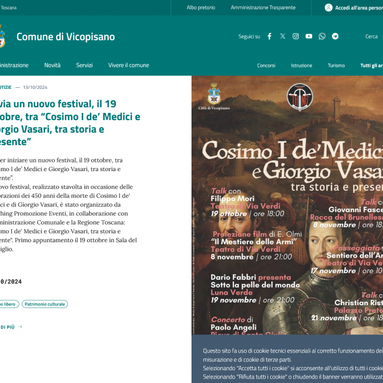Click the Notizie category label

pos(6,87)
